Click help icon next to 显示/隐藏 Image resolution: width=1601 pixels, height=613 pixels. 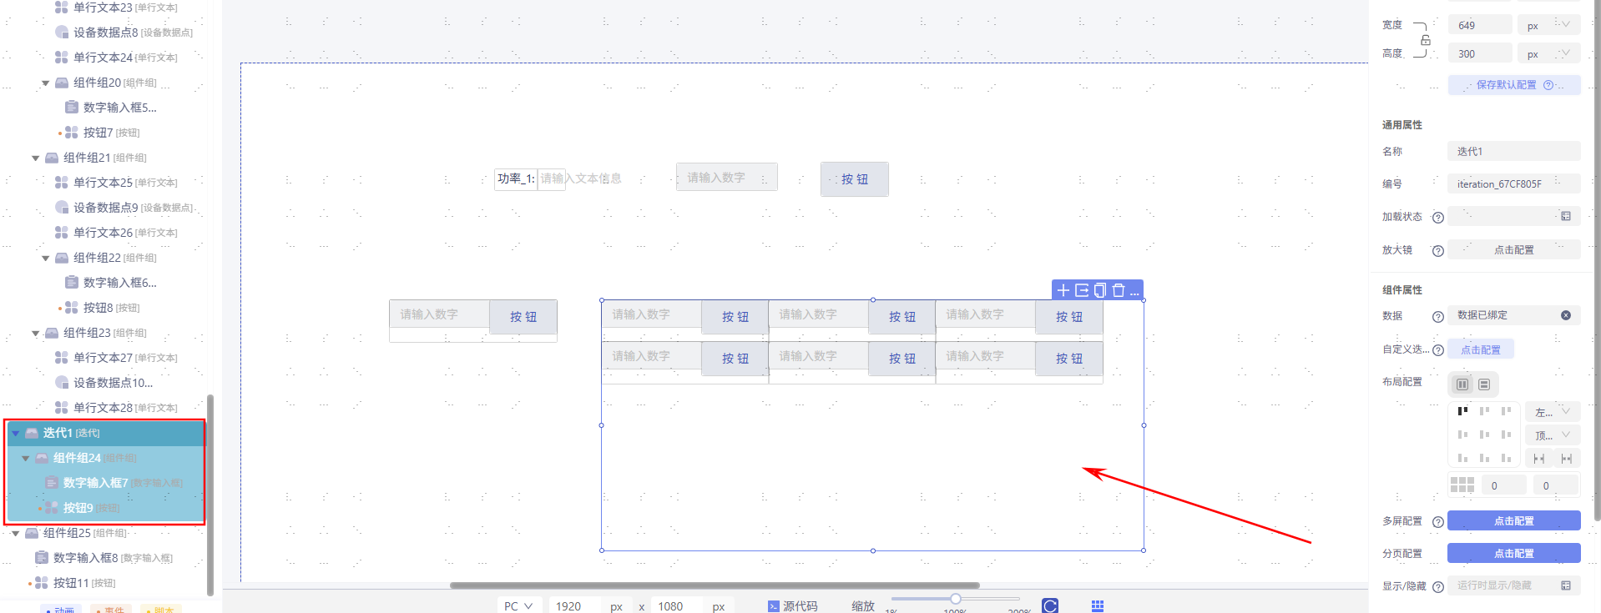(x=1438, y=587)
